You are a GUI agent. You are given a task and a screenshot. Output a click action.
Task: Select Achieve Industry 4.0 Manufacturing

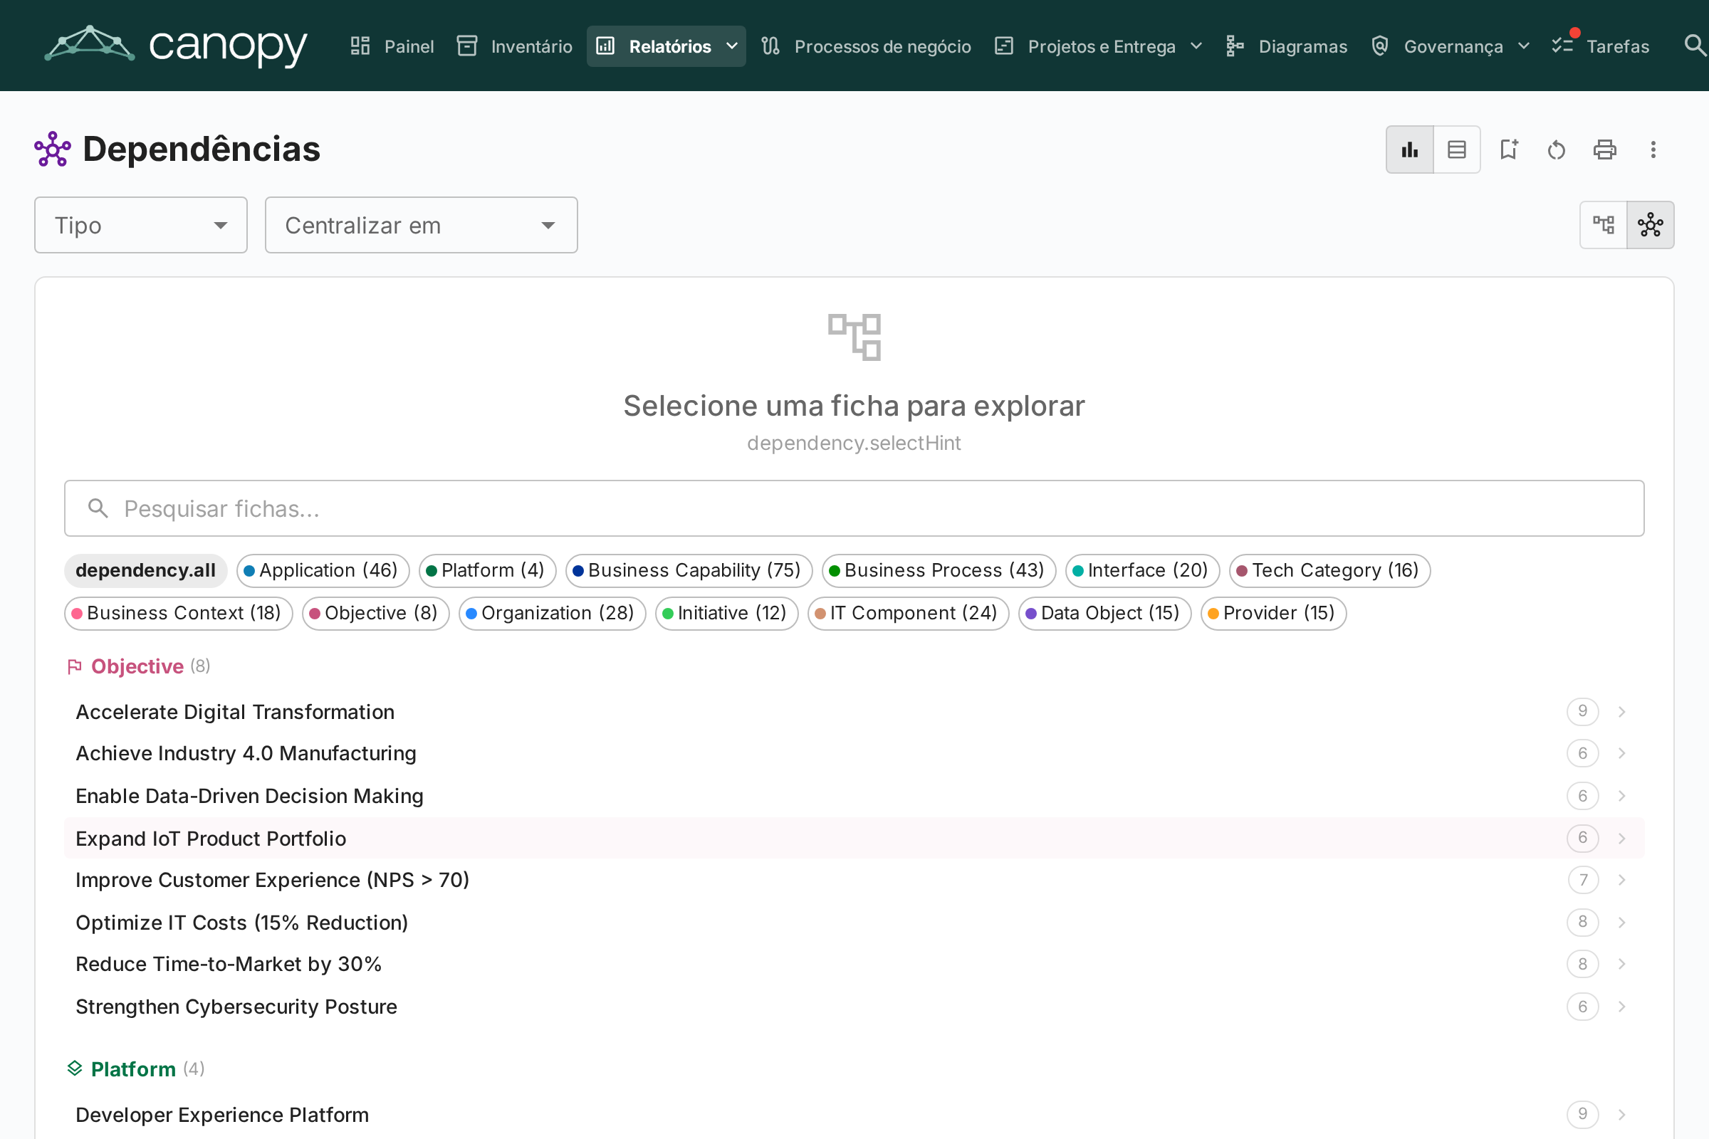854,753
